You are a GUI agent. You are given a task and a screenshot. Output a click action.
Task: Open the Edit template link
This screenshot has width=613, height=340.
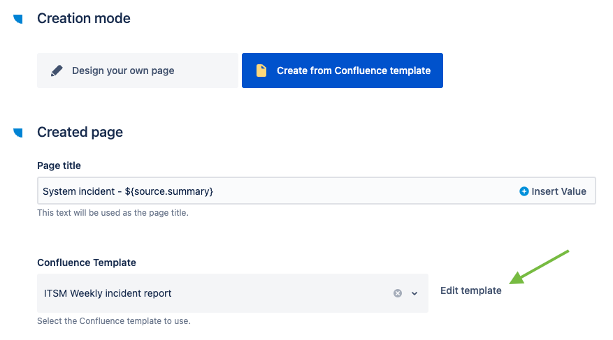pos(470,290)
